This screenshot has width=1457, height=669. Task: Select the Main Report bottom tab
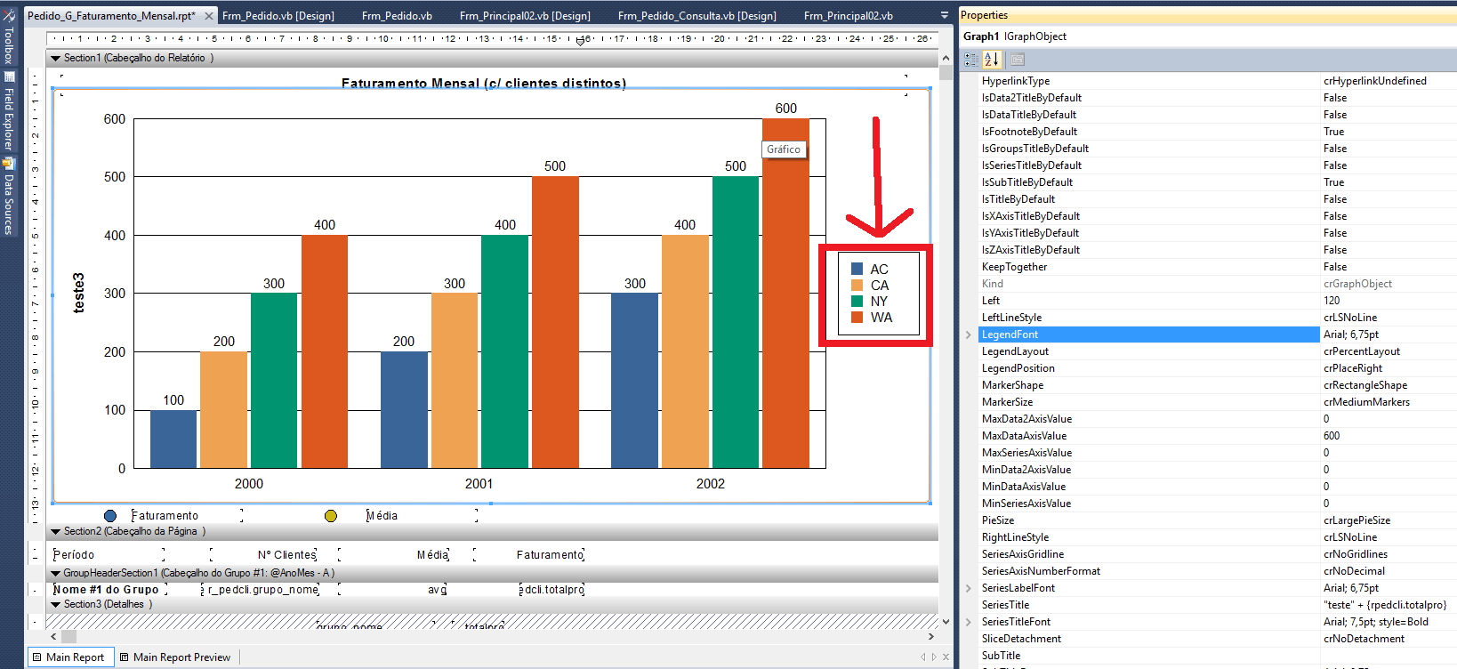pos(68,657)
